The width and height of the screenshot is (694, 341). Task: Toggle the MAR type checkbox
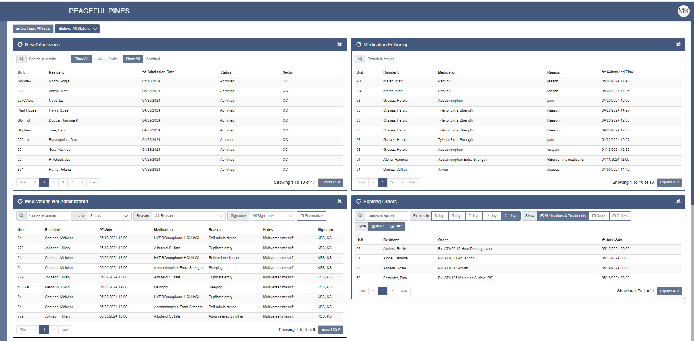pos(378,226)
